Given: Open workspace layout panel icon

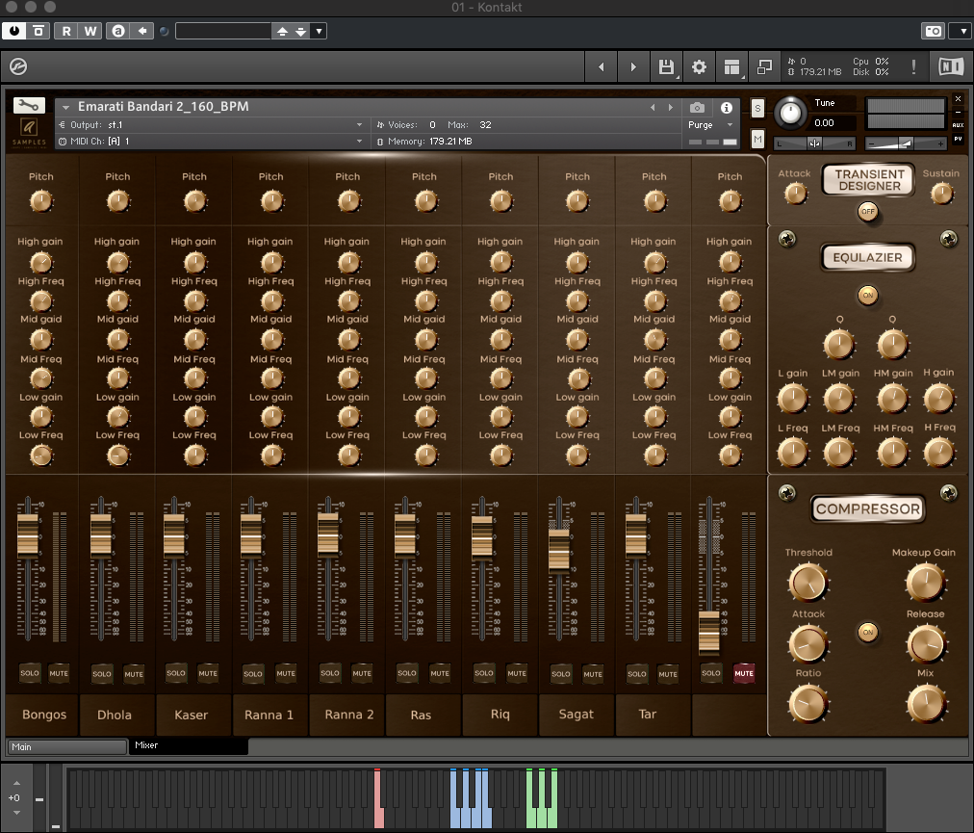Looking at the screenshot, I should 731,66.
